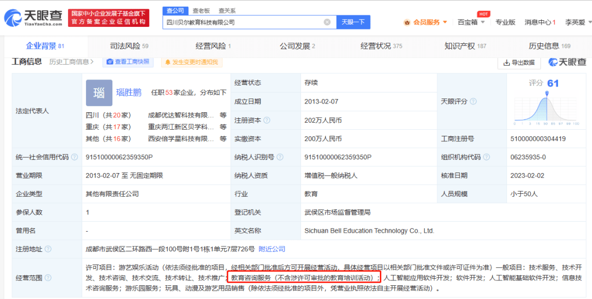Click 四川（共20家） region entry

coord(109,116)
